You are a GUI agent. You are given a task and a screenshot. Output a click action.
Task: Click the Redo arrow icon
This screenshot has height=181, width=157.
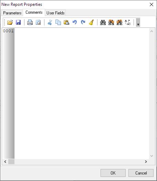pyautogui.click(x=83, y=22)
